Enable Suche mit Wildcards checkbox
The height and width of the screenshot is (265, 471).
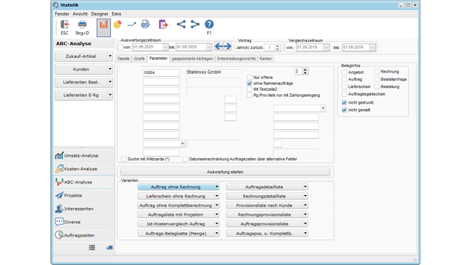124,159
